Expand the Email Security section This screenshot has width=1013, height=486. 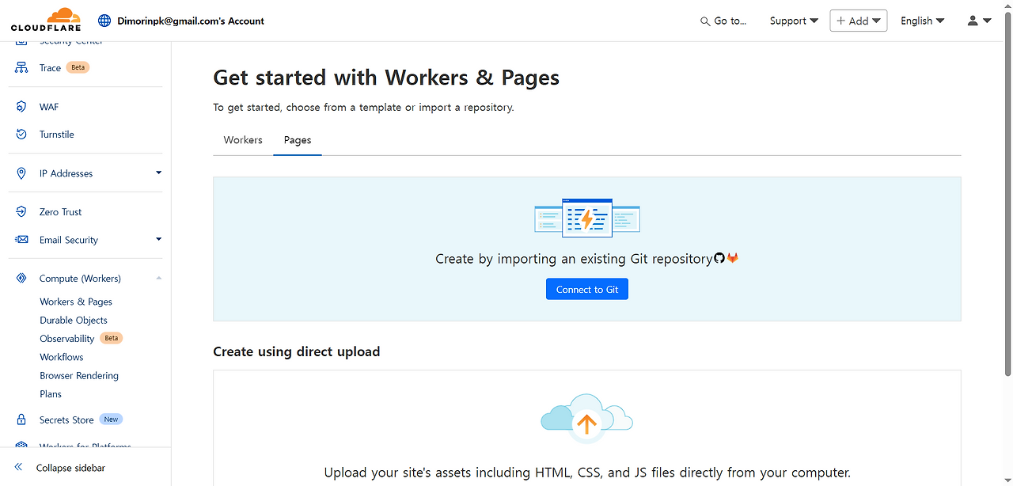tap(158, 239)
